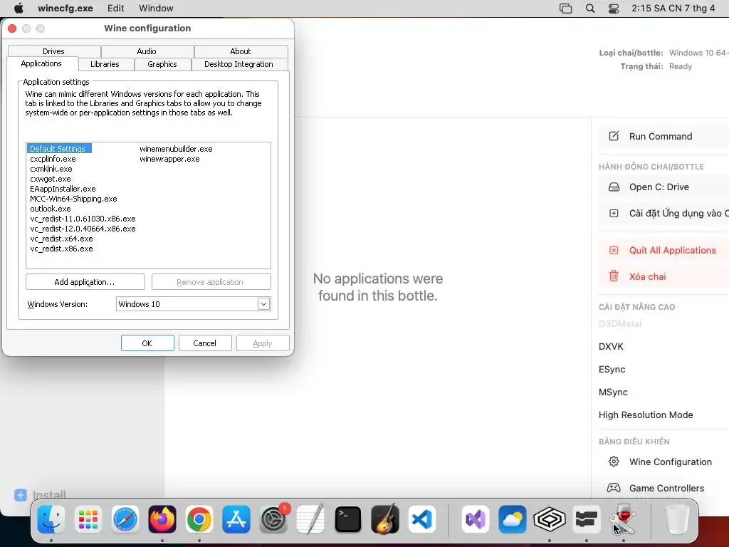Select winemenubuilder.exe in the list
Image resolution: width=729 pixels, height=547 pixels.
[x=176, y=149]
